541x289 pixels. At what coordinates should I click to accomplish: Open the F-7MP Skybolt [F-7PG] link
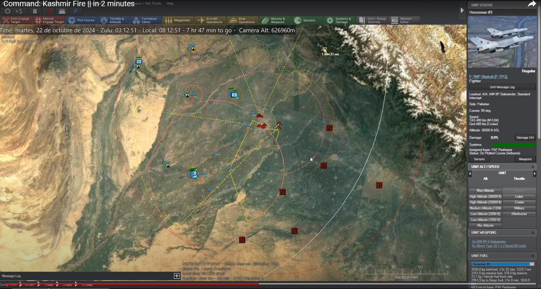click(x=488, y=77)
